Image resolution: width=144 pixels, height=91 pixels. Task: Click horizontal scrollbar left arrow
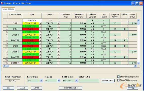pyautogui.click(x=4, y=66)
